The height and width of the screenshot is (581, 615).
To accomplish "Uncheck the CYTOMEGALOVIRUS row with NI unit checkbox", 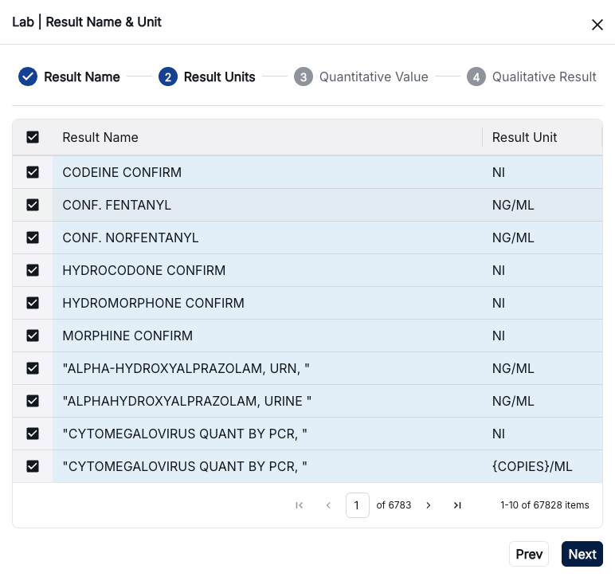I will 33,434.
